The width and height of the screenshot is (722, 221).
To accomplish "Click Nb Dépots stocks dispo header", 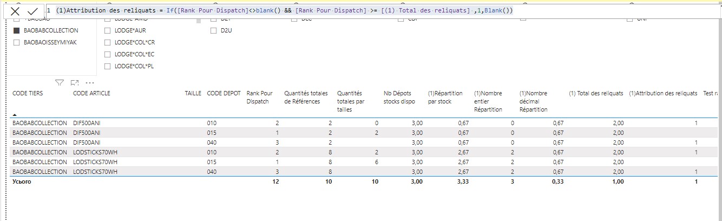I will pos(399,97).
